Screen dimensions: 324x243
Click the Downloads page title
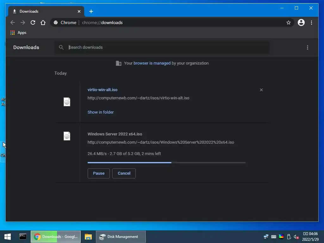click(x=26, y=47)
